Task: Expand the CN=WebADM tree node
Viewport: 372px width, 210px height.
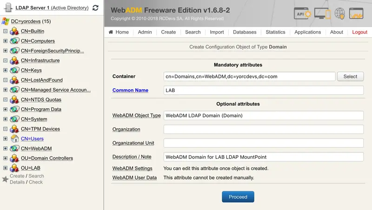Action: click(x=5, y=148)
